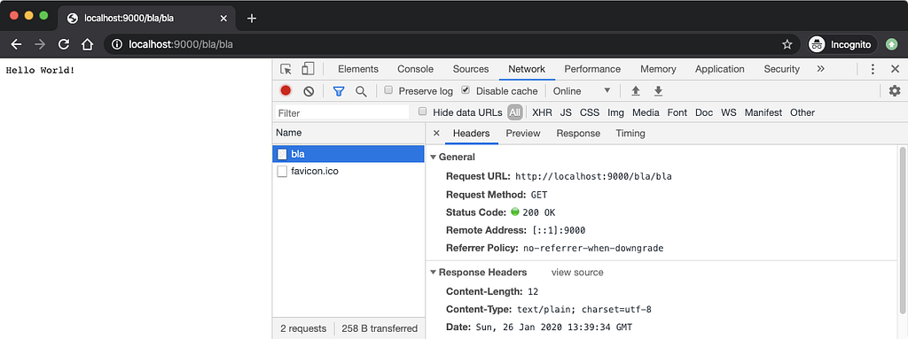The image size is (908, 339).
Task: Open the Incognito profile indicator
Action: pyautogui.click(x=842, y=44)
